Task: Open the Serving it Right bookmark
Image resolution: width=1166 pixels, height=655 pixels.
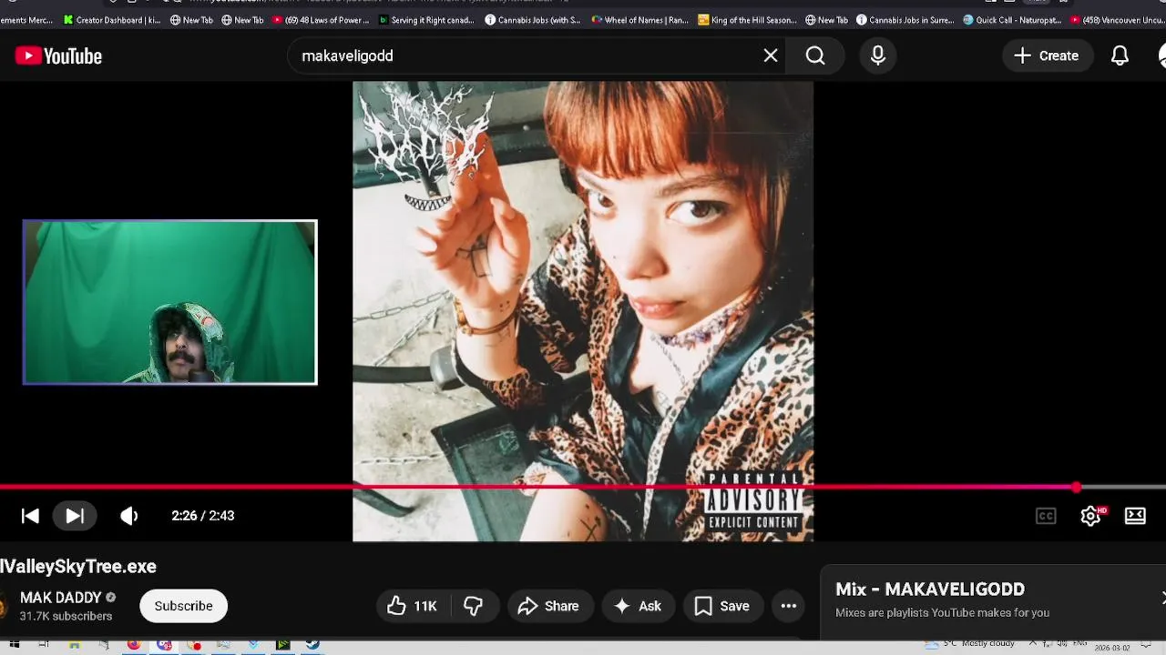Action: 426,20
